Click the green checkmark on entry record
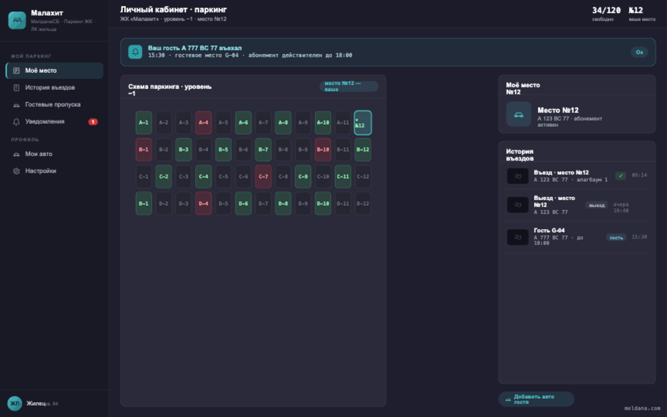The width and height of the screenshot is (667, 417). coord(621,176)
